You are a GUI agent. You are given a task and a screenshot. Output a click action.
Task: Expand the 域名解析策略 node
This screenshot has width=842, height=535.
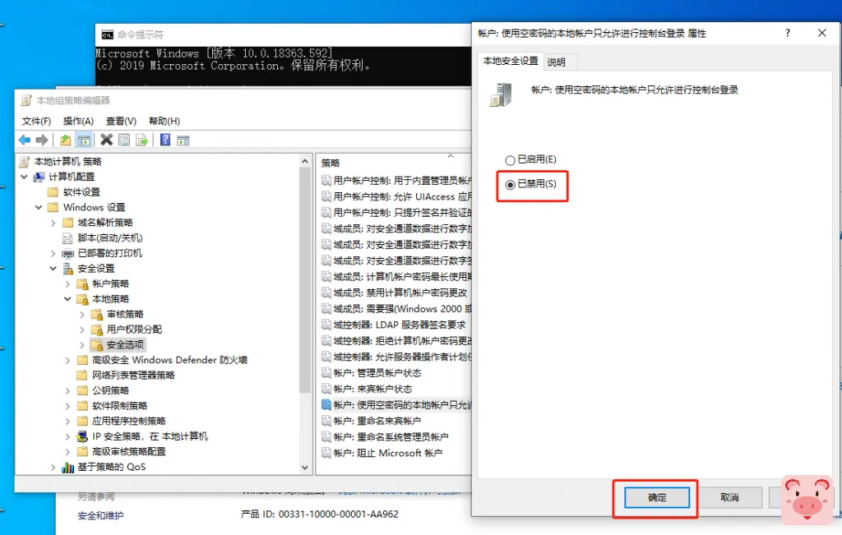[x=53, y=223]
